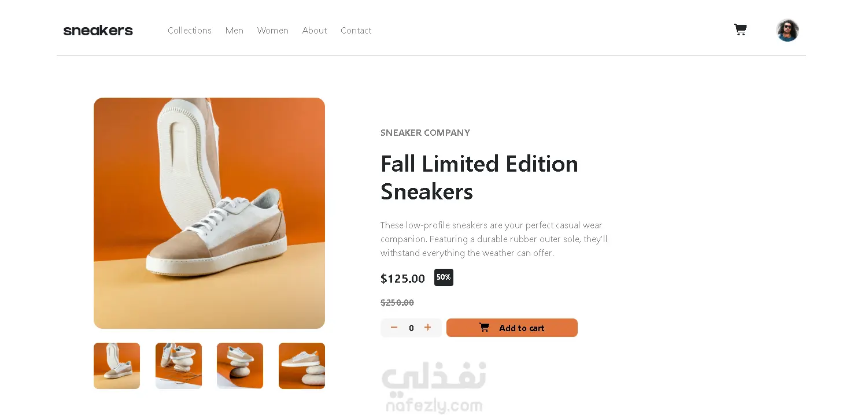Select the first product thumbnail
This screenshot has width=868, height=415.
(x=117, y=366)
